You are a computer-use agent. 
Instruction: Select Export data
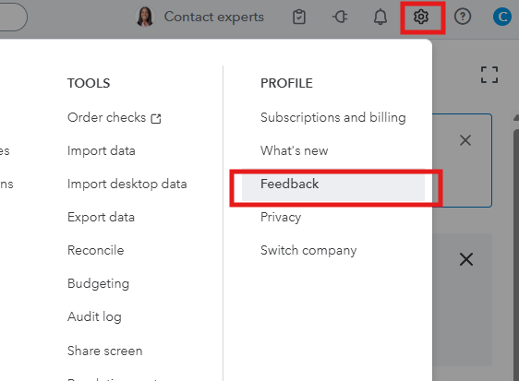tap(101, 218)
